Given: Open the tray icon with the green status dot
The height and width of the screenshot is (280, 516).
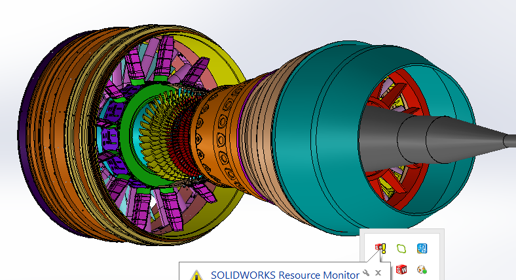Looking at the screenshot, I should tap(422, 270).
